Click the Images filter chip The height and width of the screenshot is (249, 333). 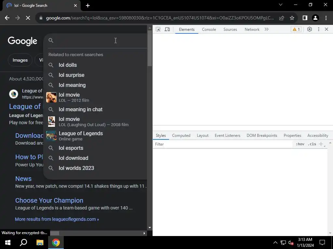click(x=20, y=60)
